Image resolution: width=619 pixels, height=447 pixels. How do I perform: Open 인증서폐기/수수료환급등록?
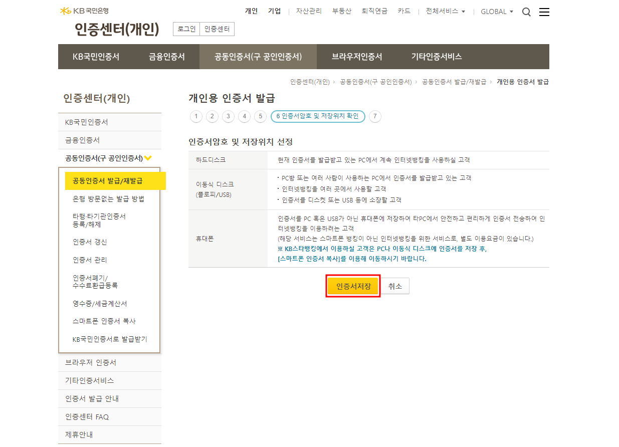(95, 282)
